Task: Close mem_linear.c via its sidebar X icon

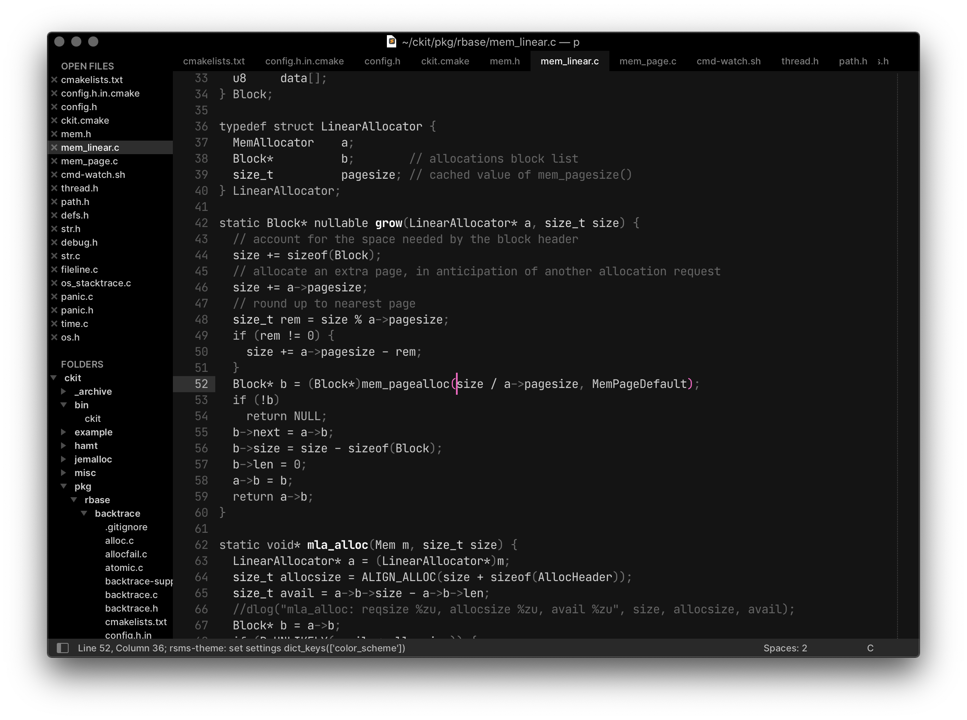Action: 55,147
